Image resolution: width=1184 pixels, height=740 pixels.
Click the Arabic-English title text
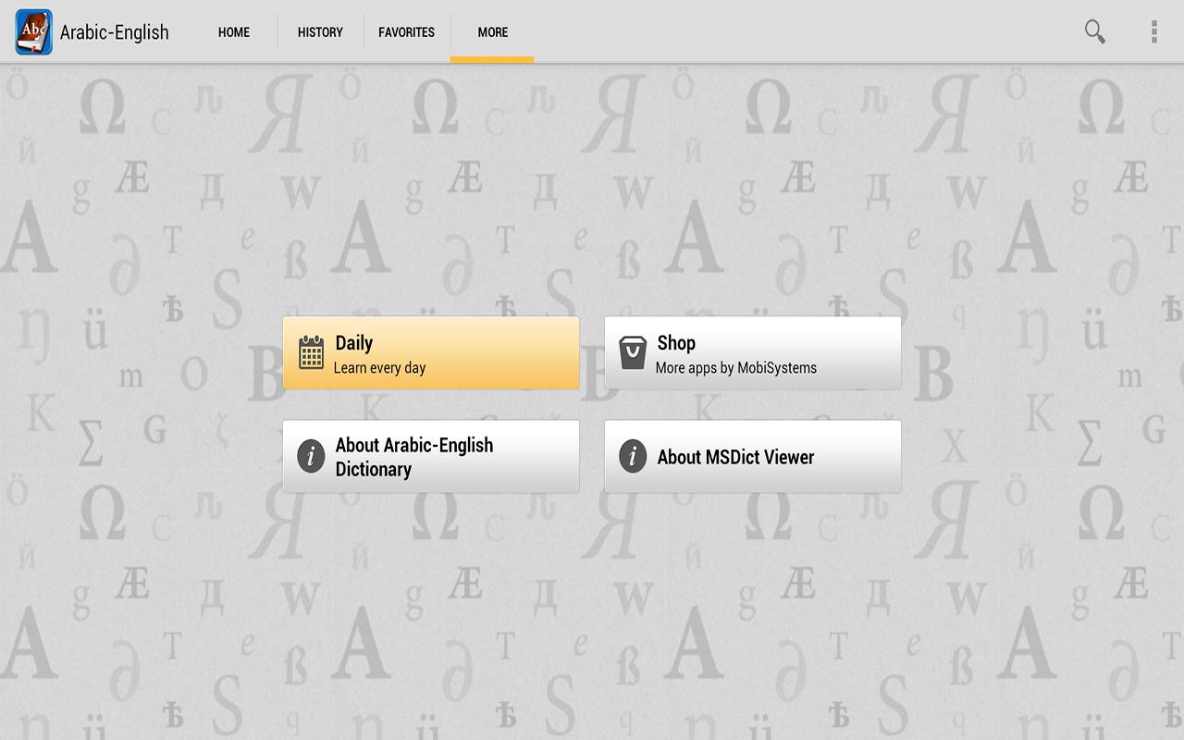113,31
